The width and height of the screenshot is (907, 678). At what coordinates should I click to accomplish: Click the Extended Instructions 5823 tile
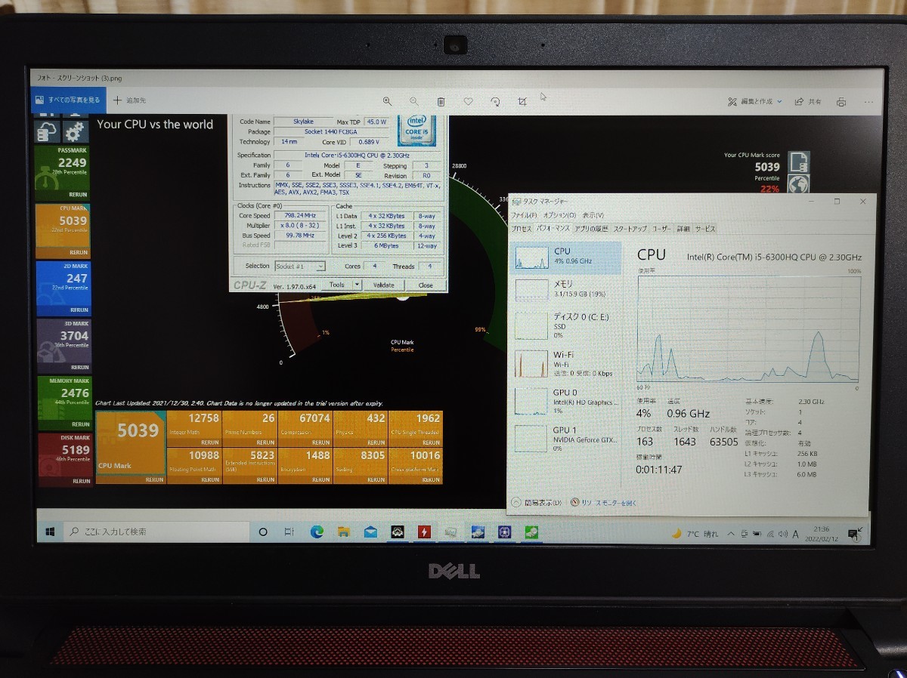tap(249, 466)
